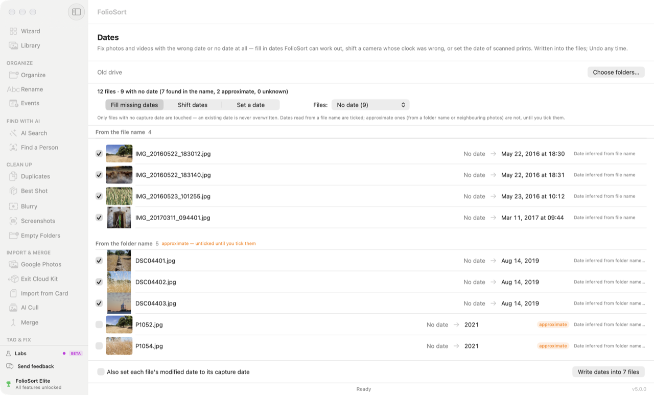Switch to Fill missing dates tab

click(x=134, y=105)
